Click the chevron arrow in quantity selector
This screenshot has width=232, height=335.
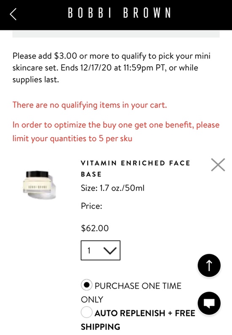point(110,250)
